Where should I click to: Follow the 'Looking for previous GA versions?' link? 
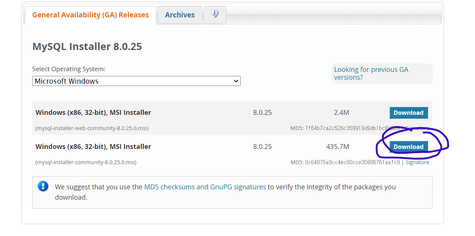371,73
